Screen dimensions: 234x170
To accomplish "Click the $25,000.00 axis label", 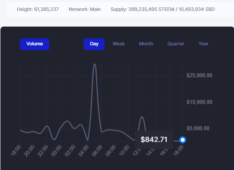I will (x=200, y=75).
